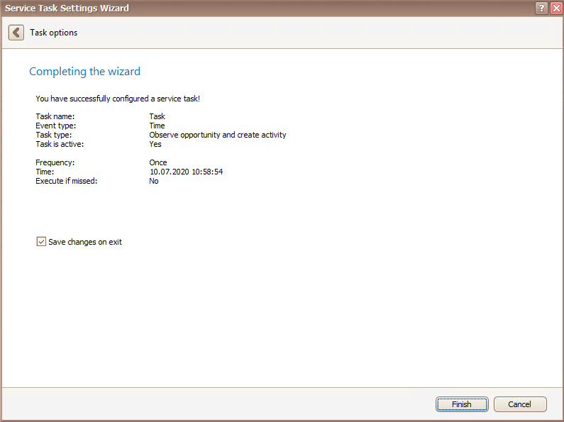This screenshot has width=564, height=422.
Task: Go back using the arrow icon
Action: coord(16,33)
